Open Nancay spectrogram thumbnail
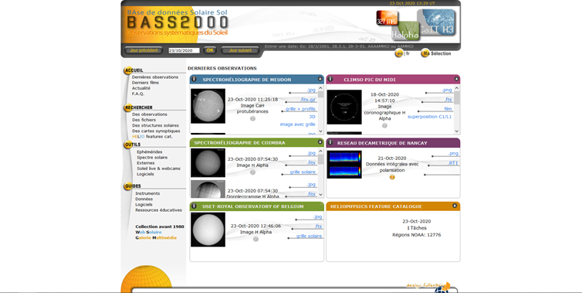The width and height of the screenshot is (582, 293). tap(344, 165)
